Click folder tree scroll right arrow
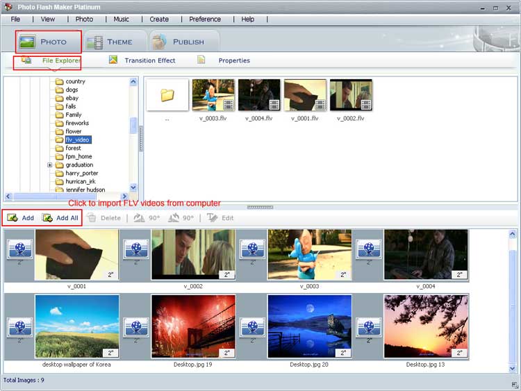This screenshot has height=391, width=521. pyautogui.click(x=124, y=197)
